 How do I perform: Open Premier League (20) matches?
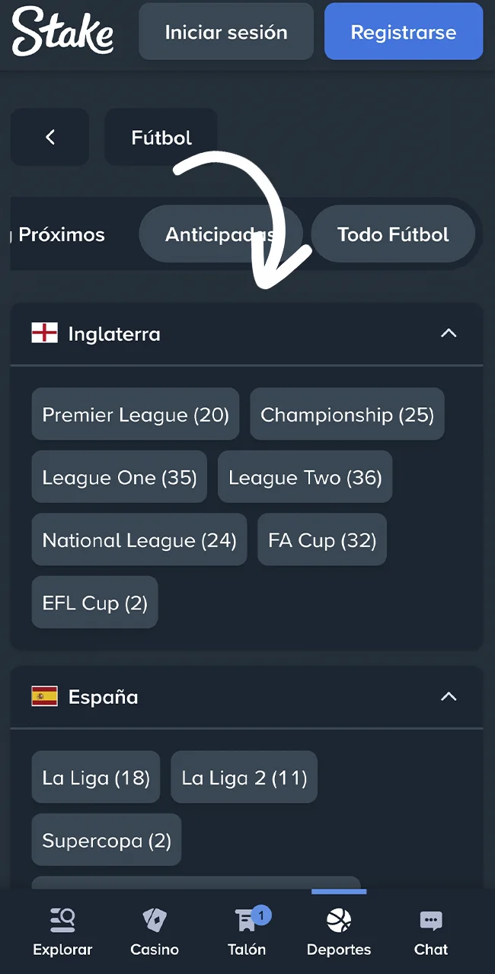(135, 415)
